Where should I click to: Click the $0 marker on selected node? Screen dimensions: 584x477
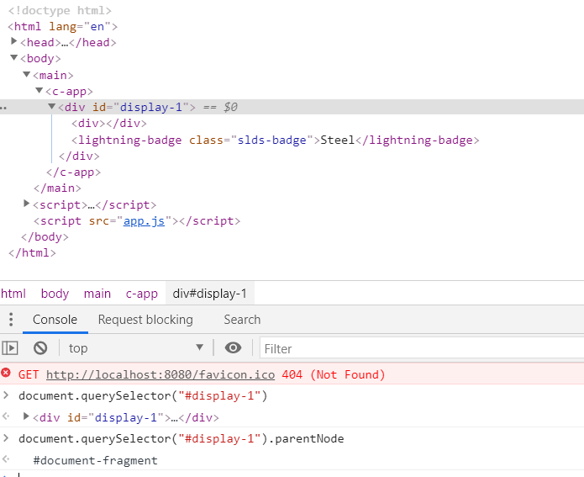[x=230, y=107]
